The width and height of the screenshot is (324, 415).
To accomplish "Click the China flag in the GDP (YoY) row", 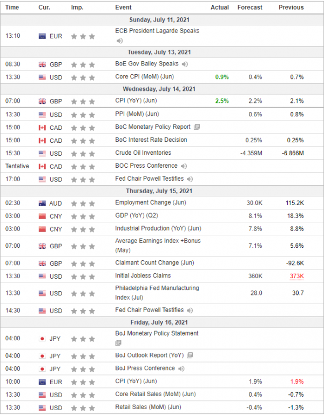I will click(x=42, y=216).
